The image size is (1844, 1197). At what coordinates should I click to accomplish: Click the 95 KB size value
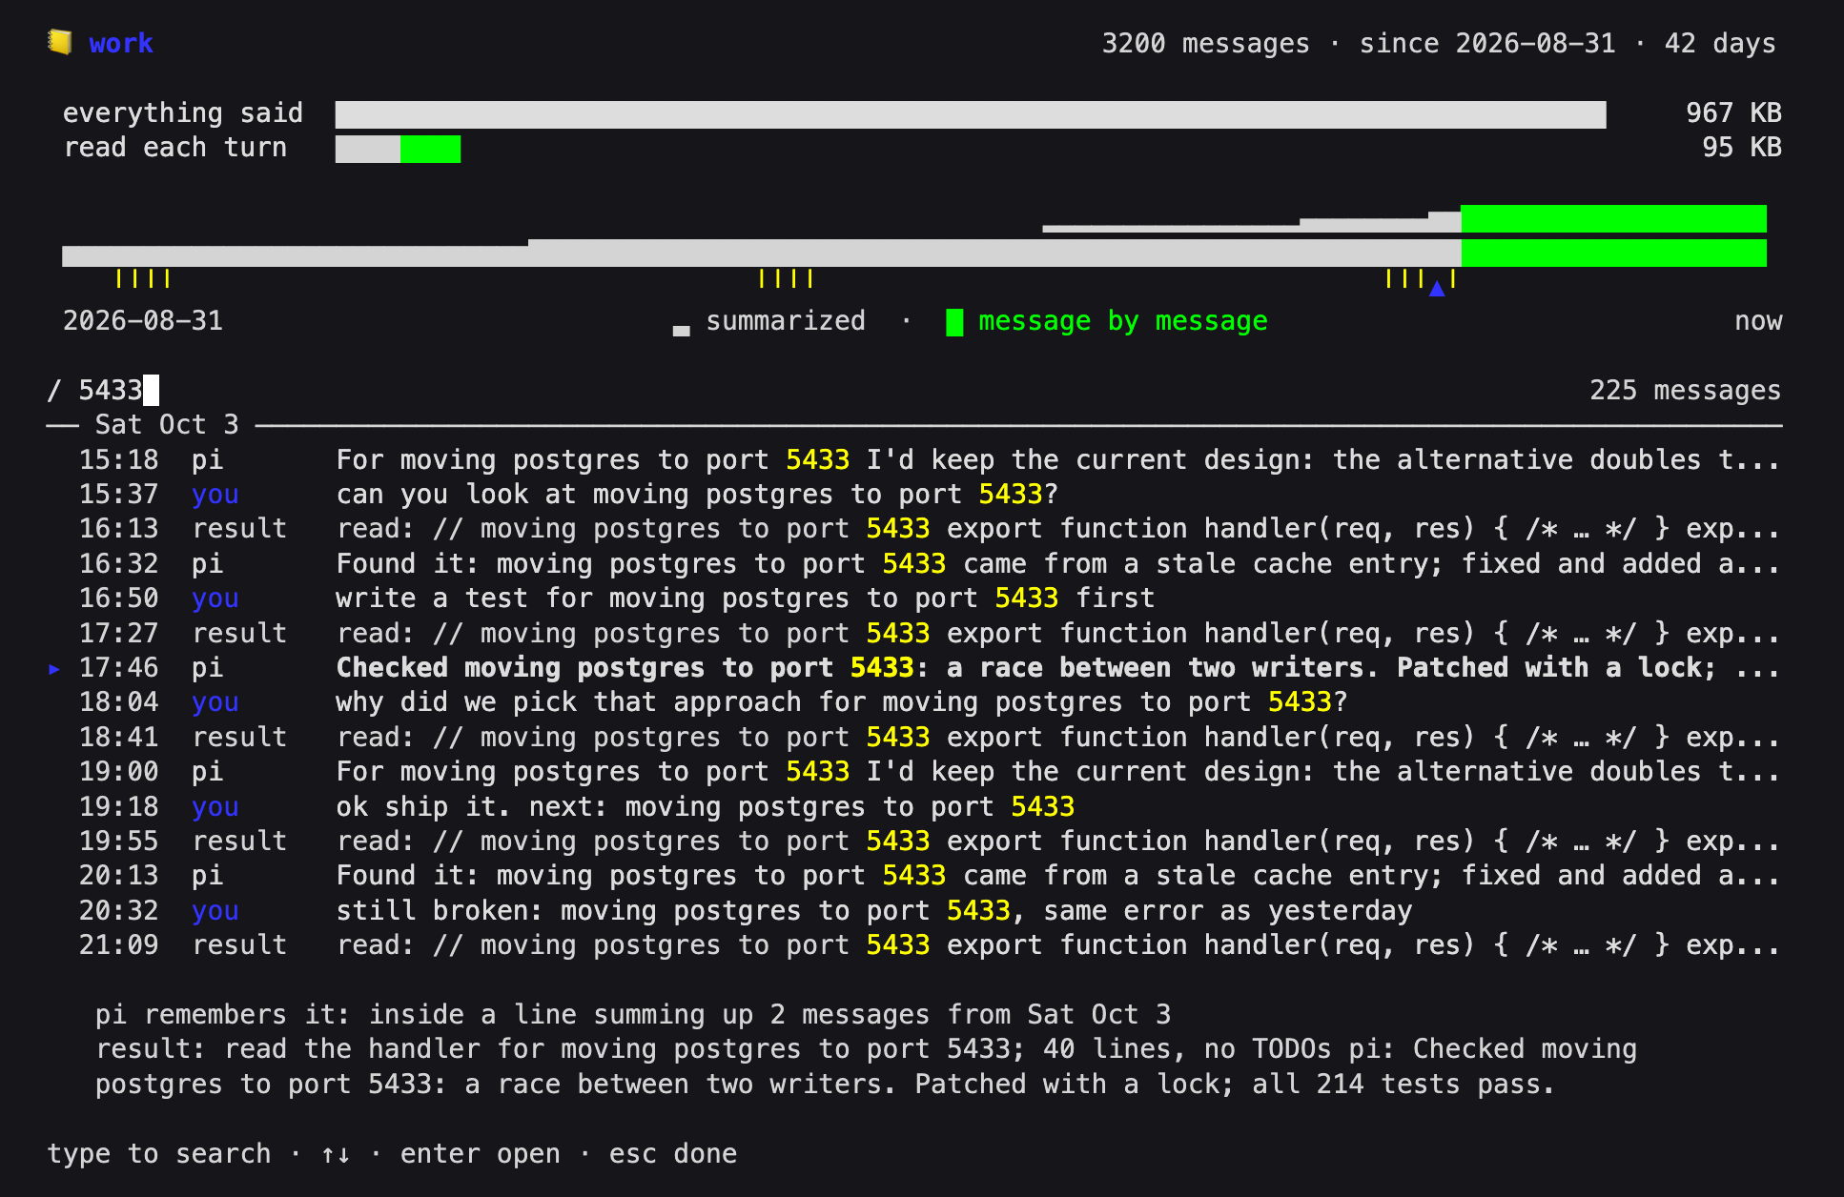[1742, 148]
